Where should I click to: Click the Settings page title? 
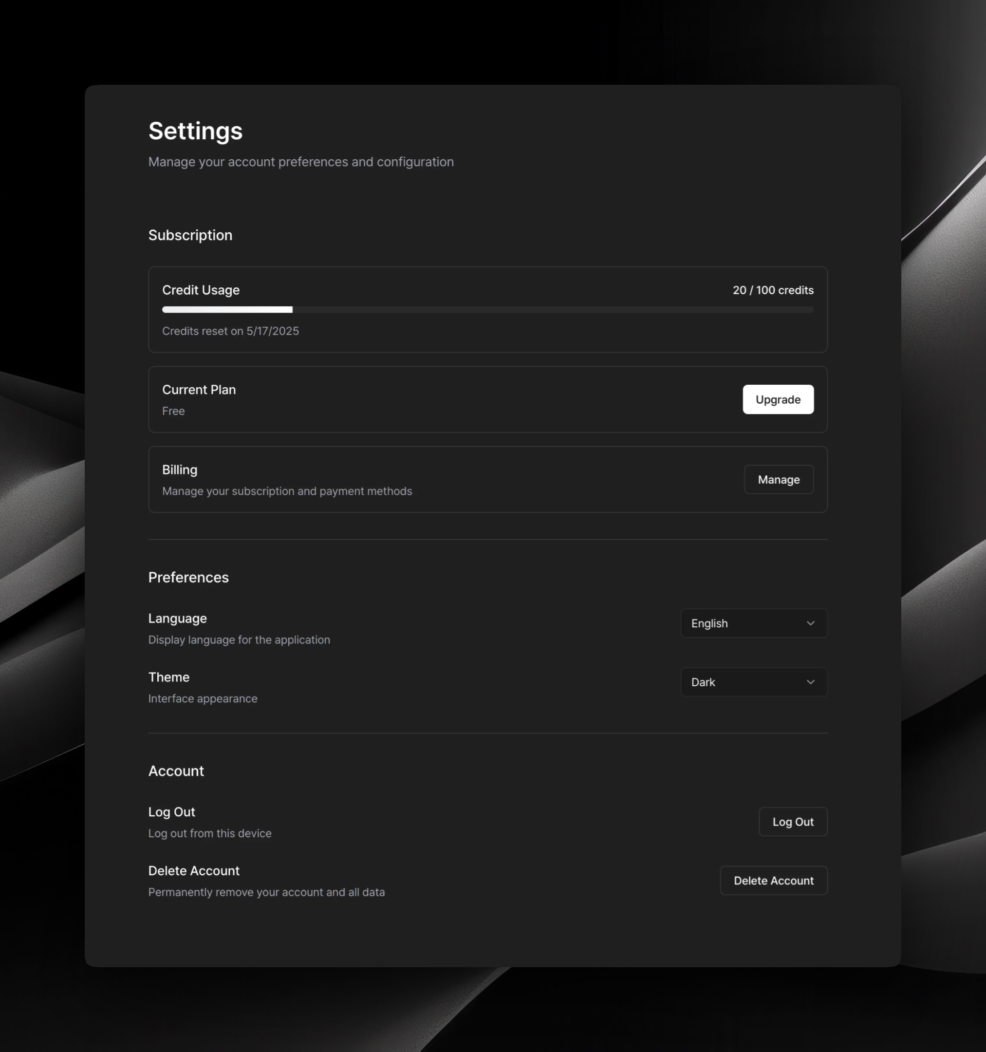[x=195, y=131]
